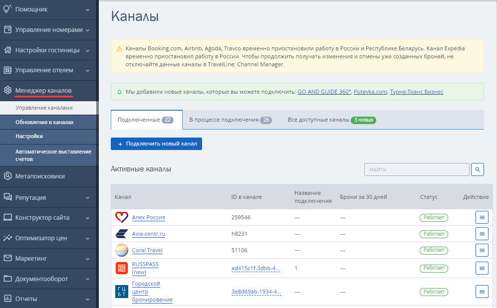497x308 pixels.
Task: Click ID value h8231
Action: [240, 234]
